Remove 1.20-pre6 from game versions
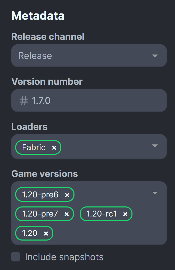Screen dimensions: 175x270 tap(66, 195)
